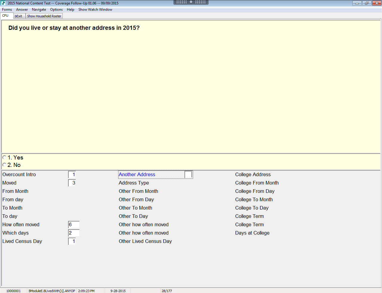The height and width of the screenshot is (293, 382).
Task: Click the application icon in title bar
Action: (4, 3)
